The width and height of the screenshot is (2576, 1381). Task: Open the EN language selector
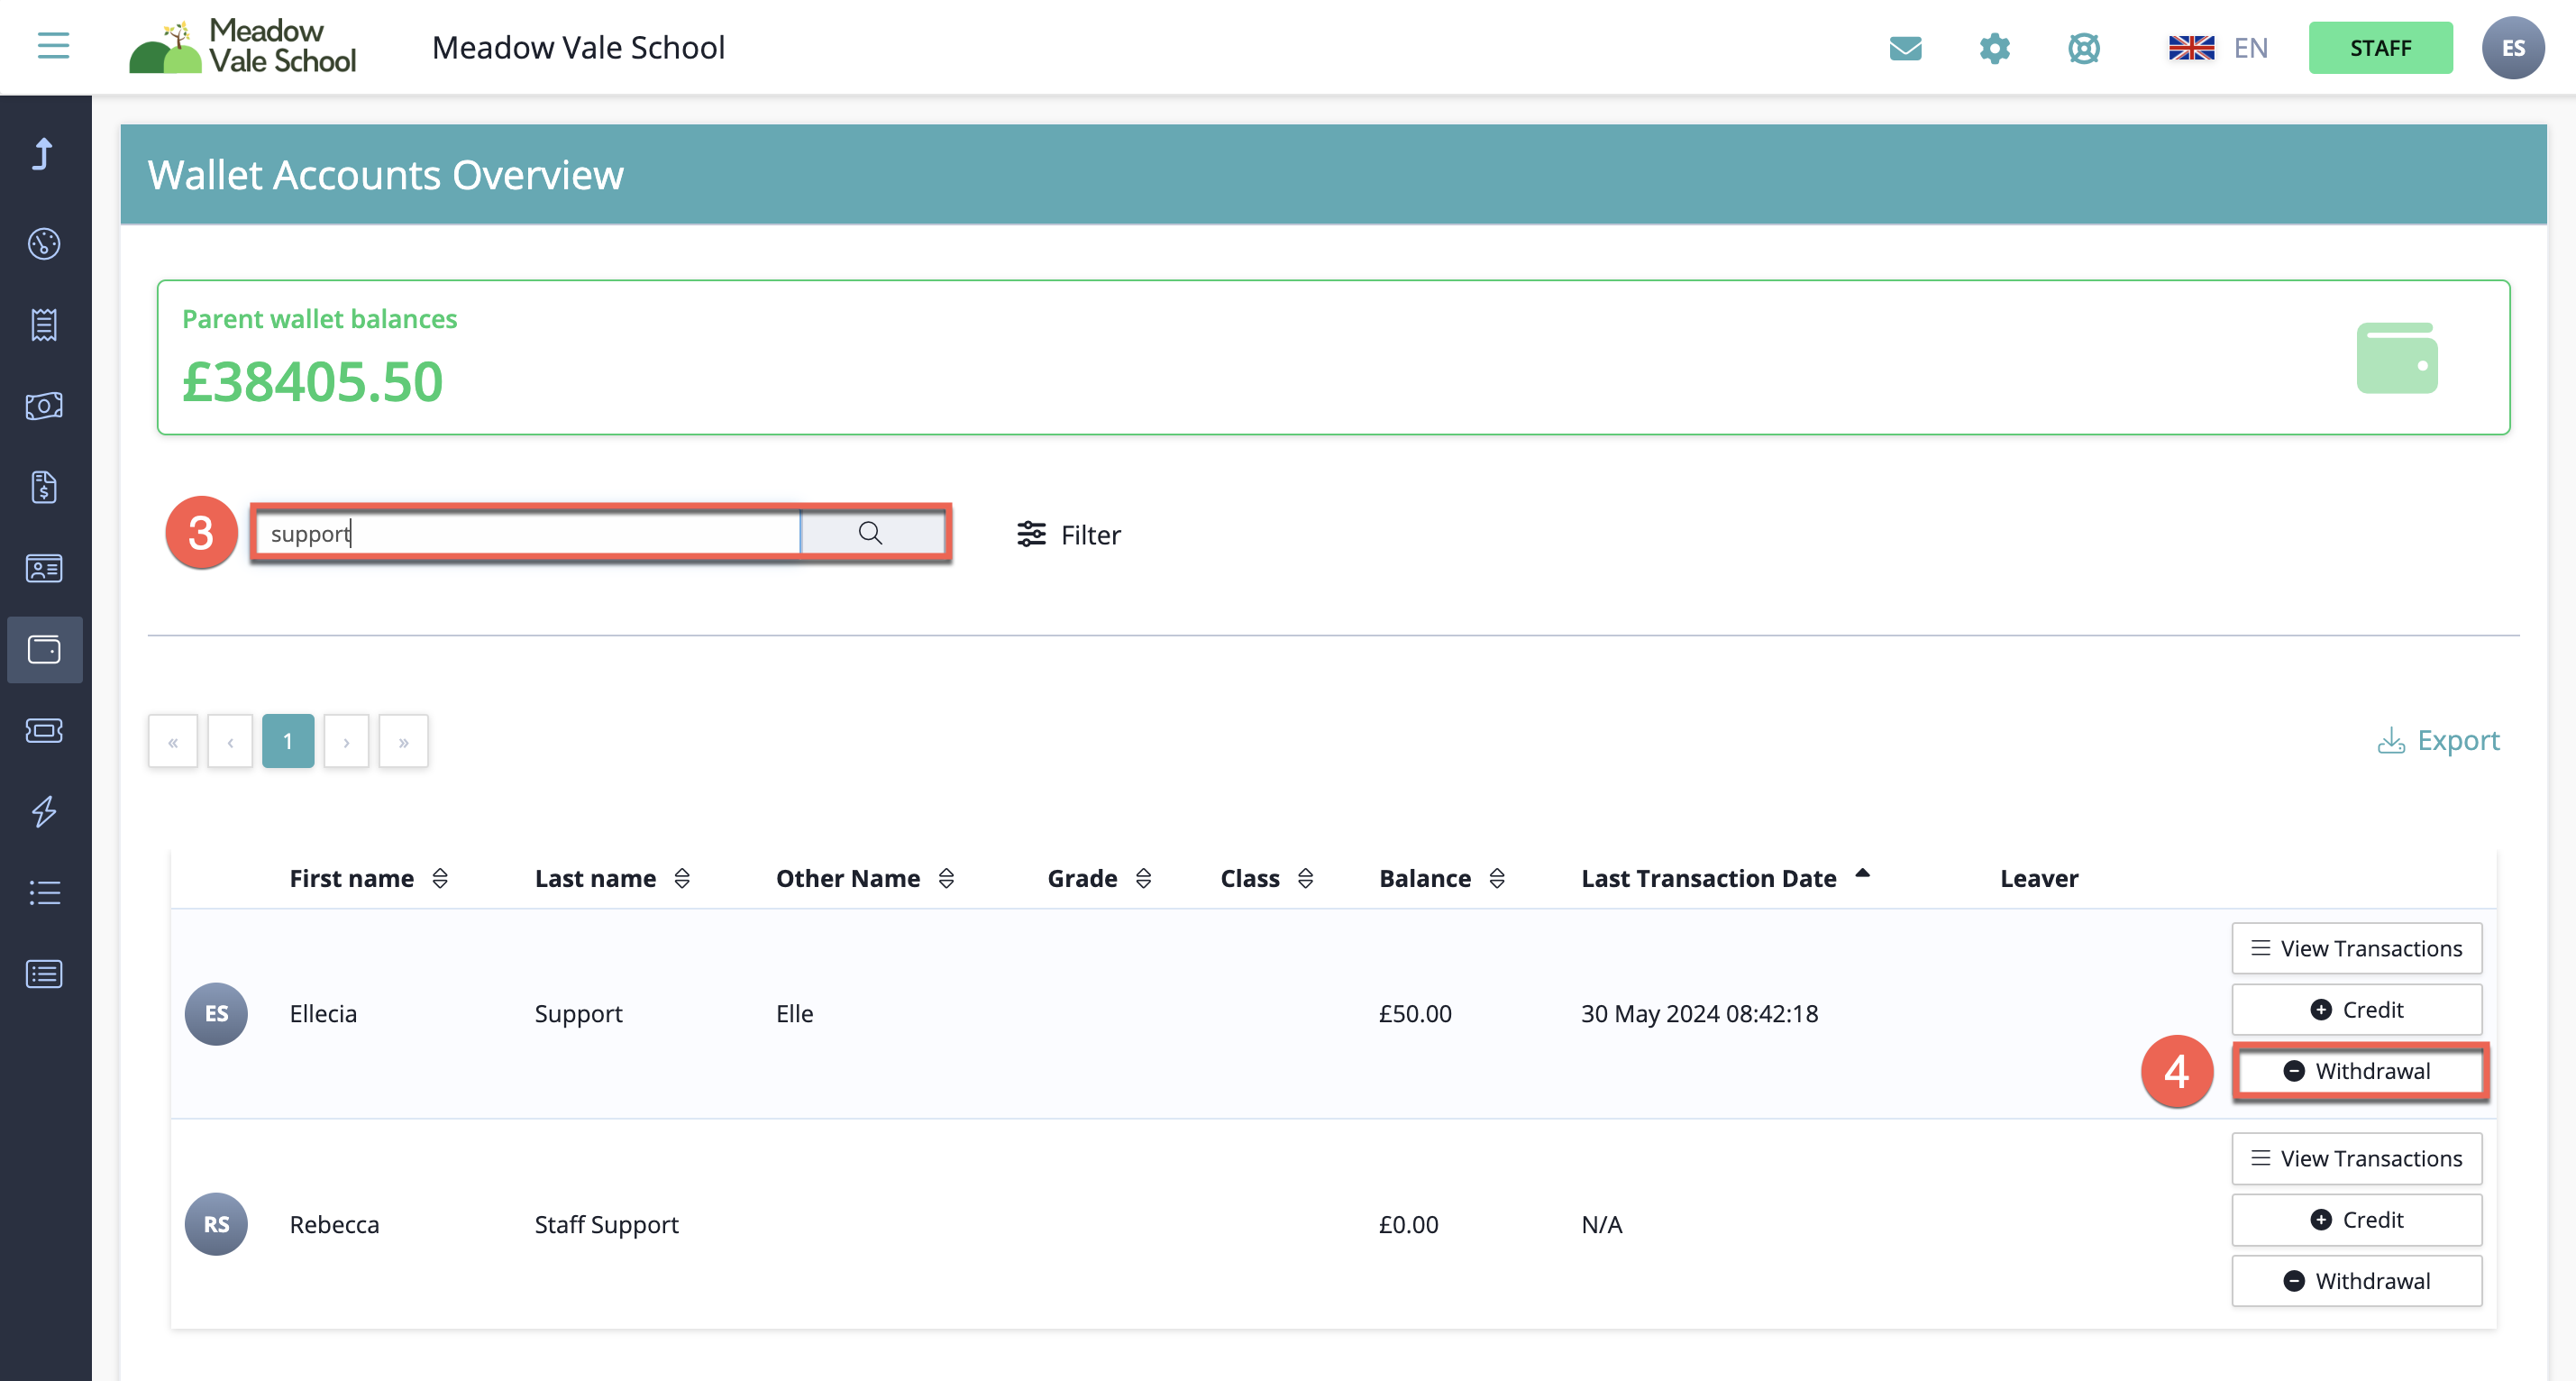2217,48
